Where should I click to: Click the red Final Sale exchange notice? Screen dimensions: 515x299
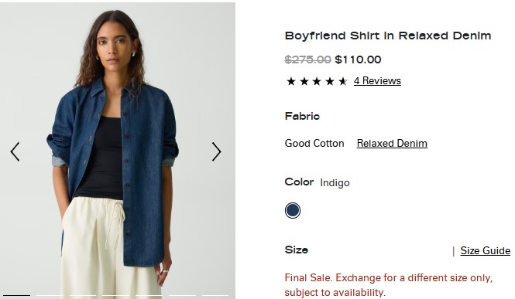pyautogui.click(x=389, y=285)
